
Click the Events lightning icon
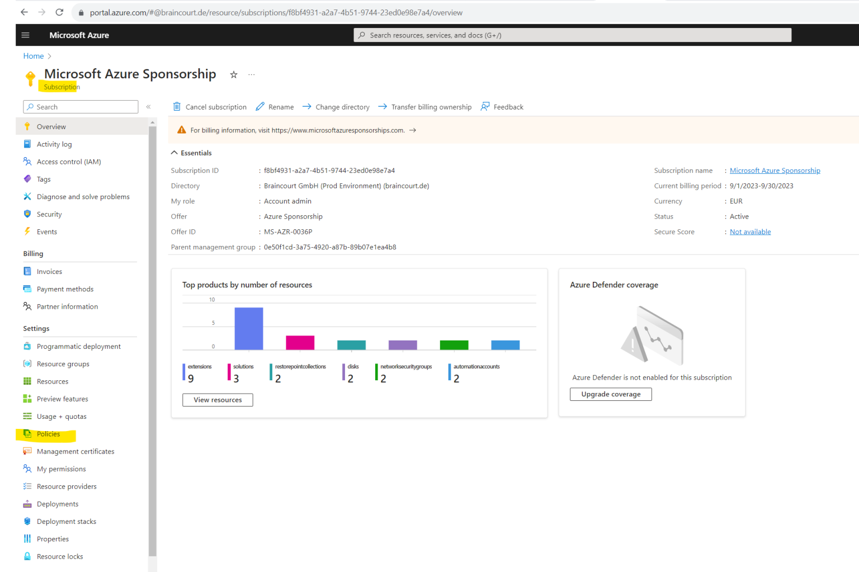point(28,231)
